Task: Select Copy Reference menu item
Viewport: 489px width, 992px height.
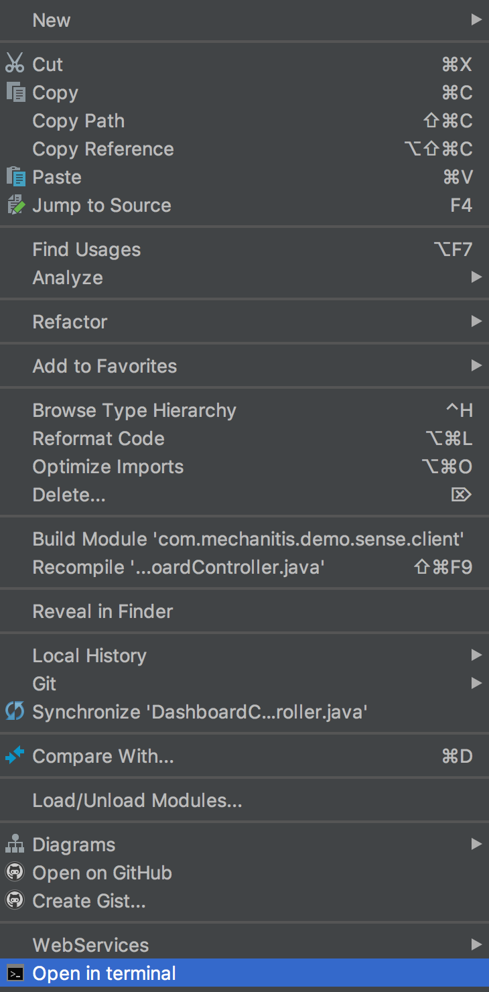Action: tap(244, 149)
